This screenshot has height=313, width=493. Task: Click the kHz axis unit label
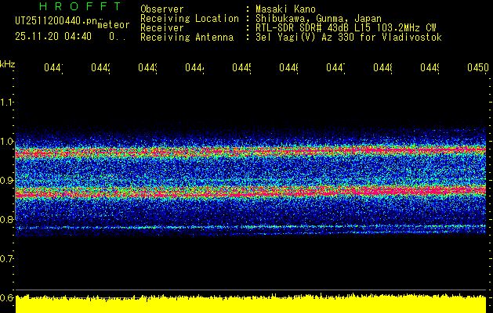8,63
